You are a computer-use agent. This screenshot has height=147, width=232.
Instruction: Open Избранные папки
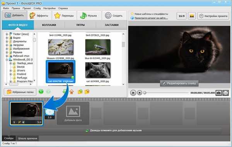tap(20, 92)
